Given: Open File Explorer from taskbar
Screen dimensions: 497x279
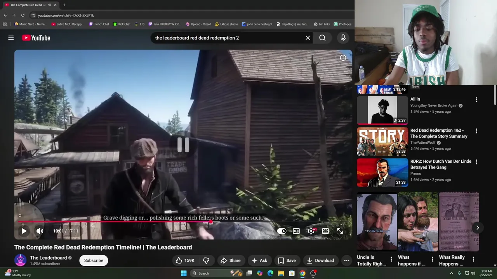Looking at the screenshot, I should coord(281,273).
